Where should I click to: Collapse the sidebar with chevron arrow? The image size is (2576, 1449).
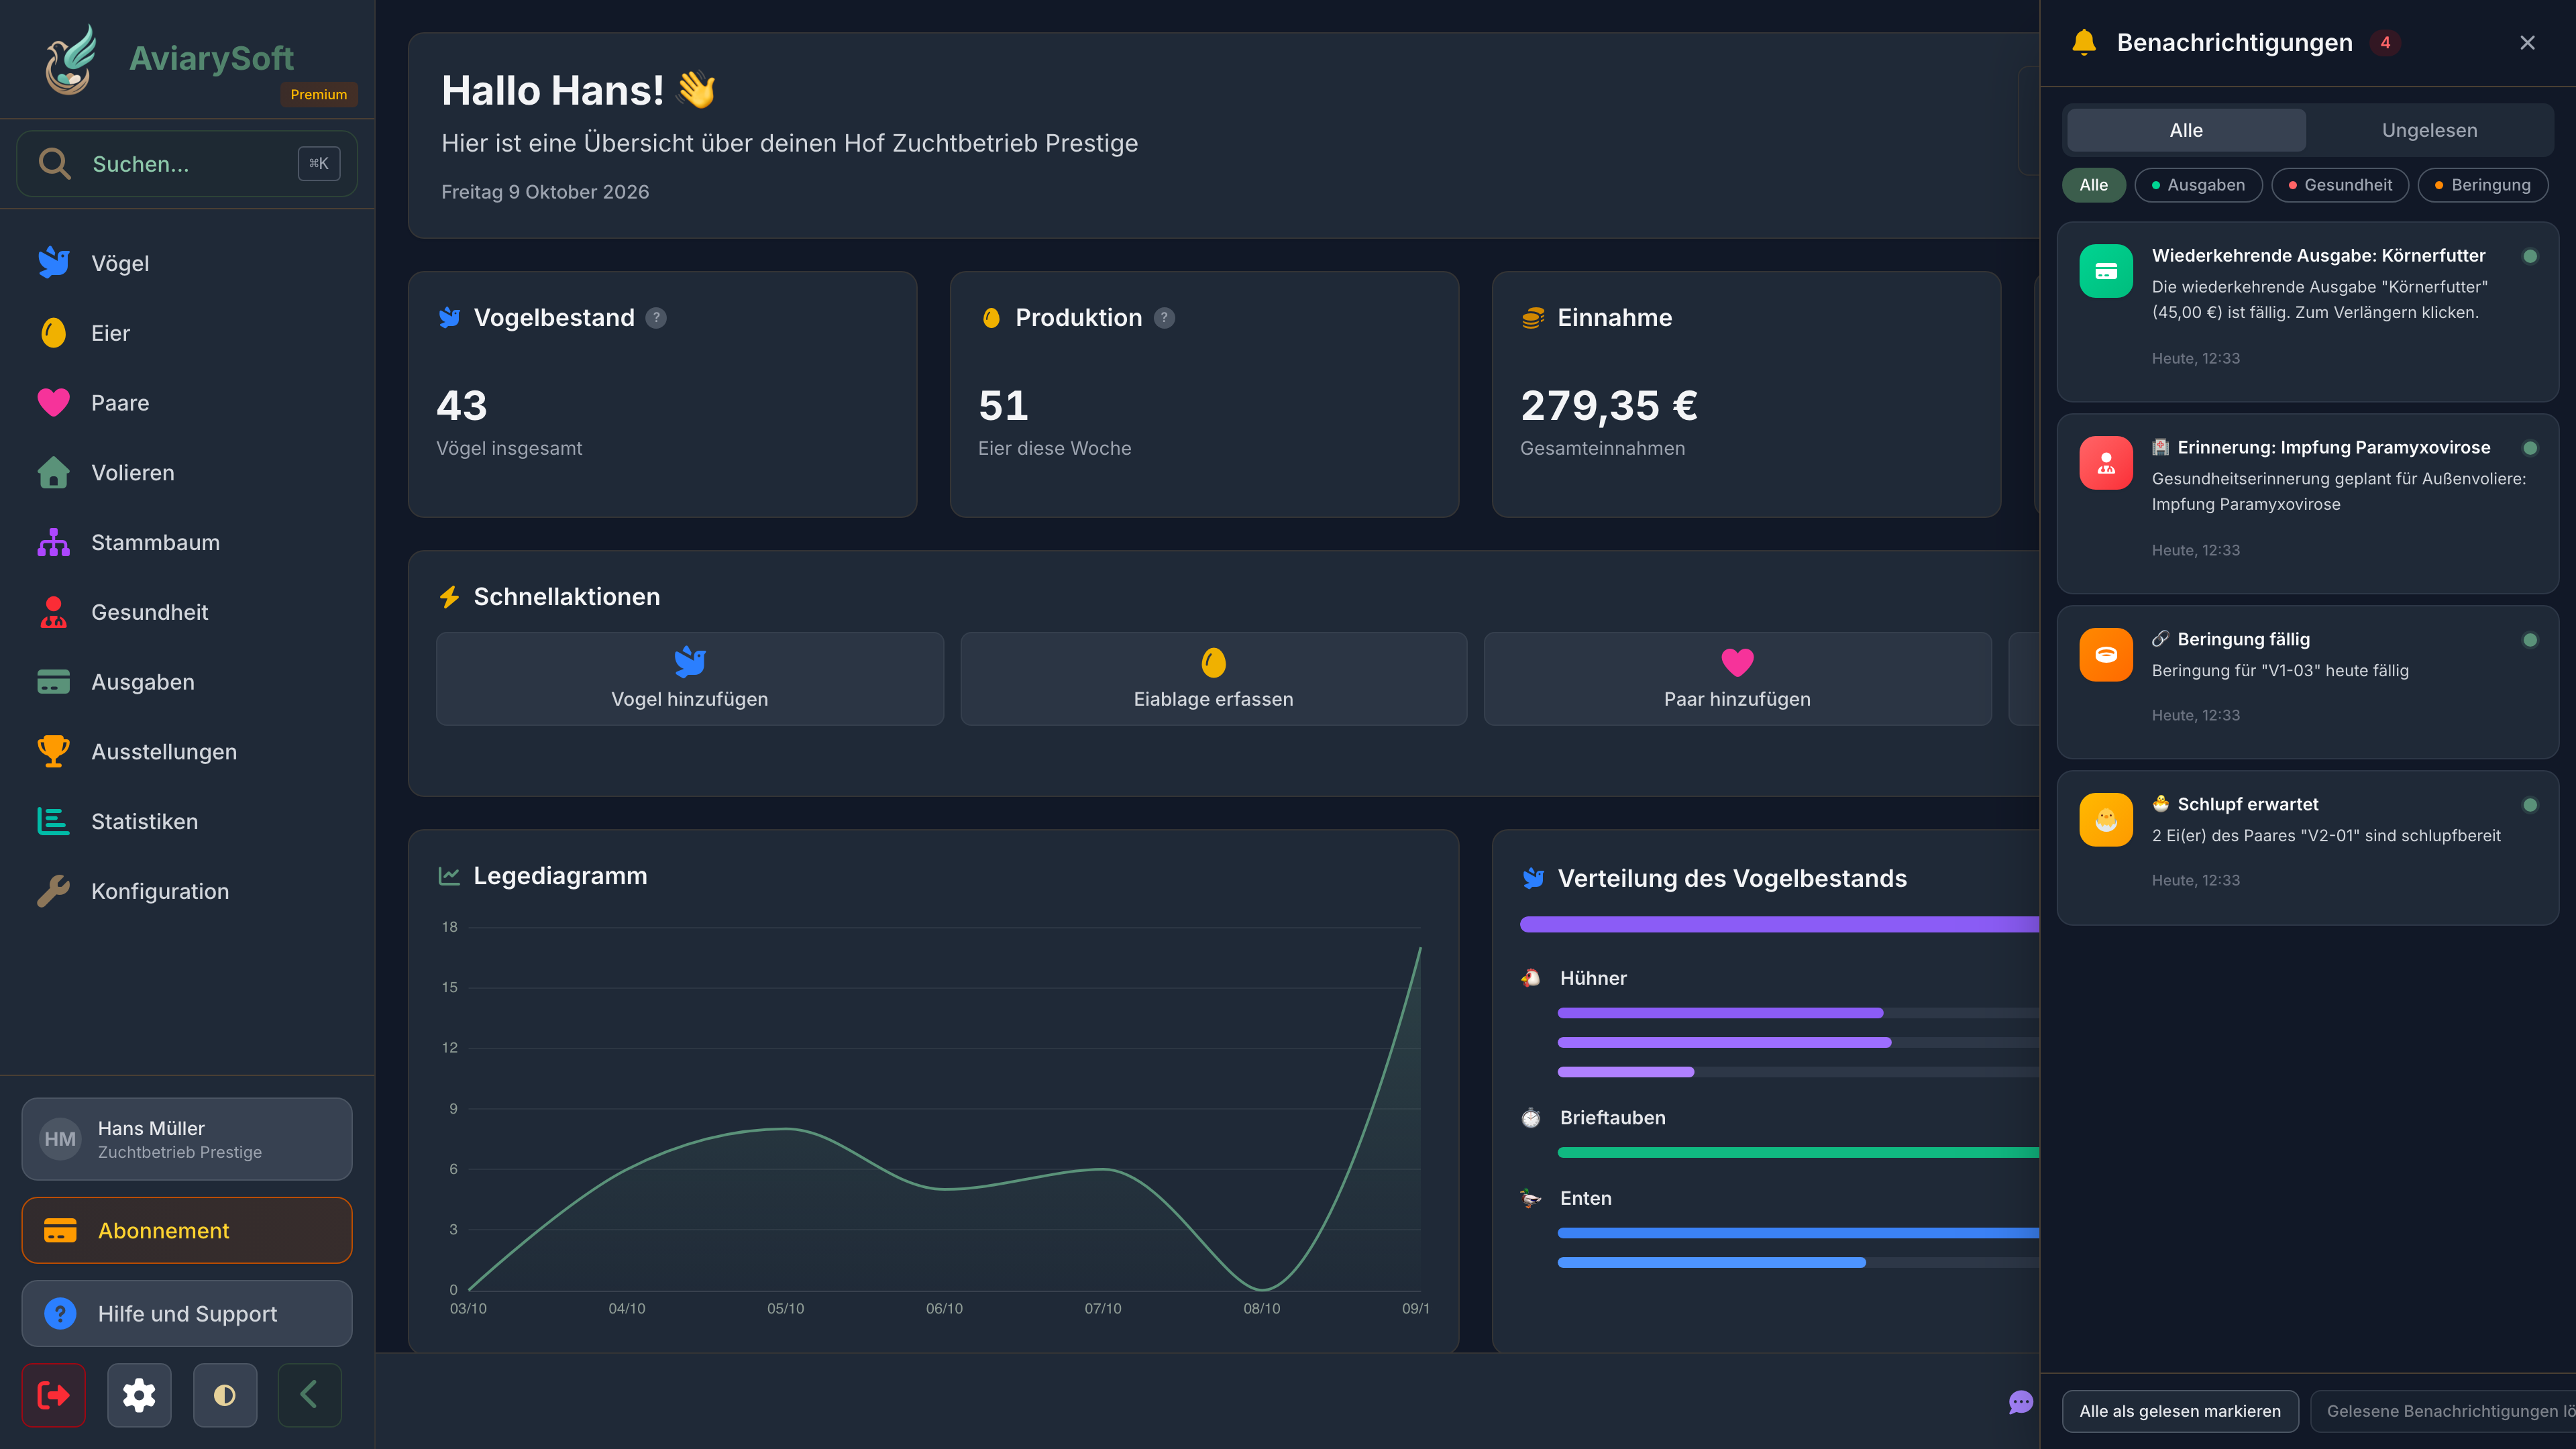(x=309, y=1395)
